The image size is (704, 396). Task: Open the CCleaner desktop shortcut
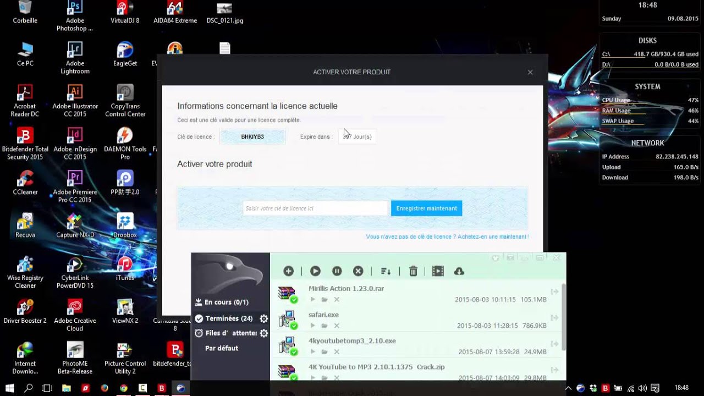click(25, 183)
